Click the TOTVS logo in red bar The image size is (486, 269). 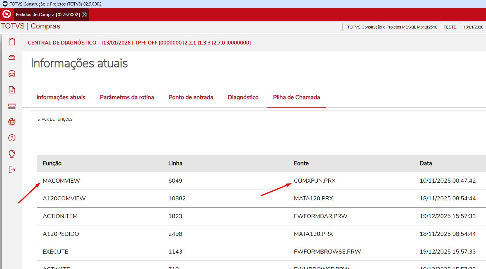[x=7, y=14]
